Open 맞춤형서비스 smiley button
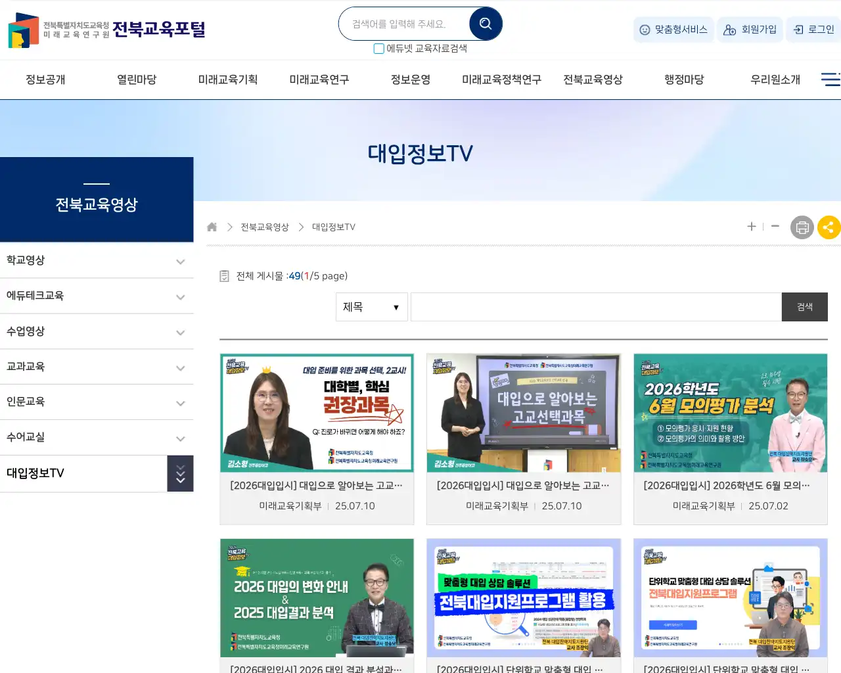 click(x=673, y=30)
